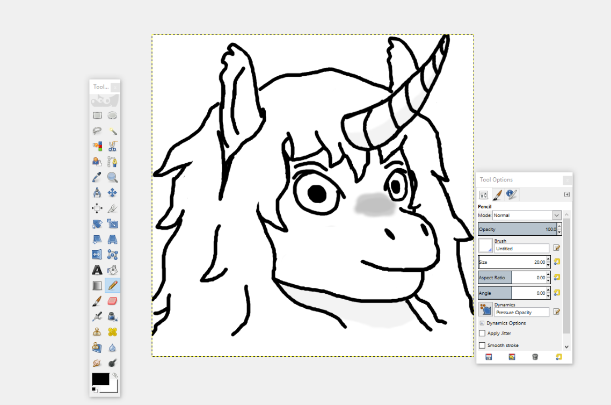The height and width of the screenshot is (405, 611).
Task: Open the white background color swatch
Action: (x=113, y=389)
